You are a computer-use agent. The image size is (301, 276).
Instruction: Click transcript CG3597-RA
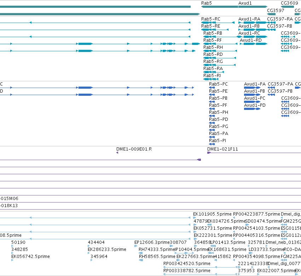[280, 19]
